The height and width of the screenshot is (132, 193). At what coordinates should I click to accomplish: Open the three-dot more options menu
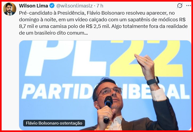[x=188, y=6]
